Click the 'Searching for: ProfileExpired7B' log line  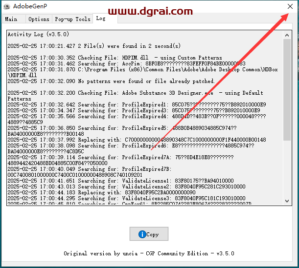tap(90, 172)
